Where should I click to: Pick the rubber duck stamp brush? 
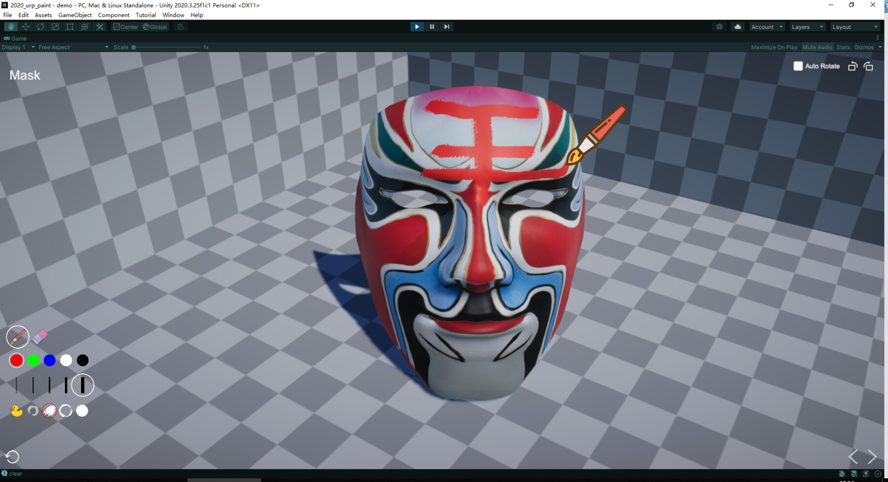click(16, 411)
